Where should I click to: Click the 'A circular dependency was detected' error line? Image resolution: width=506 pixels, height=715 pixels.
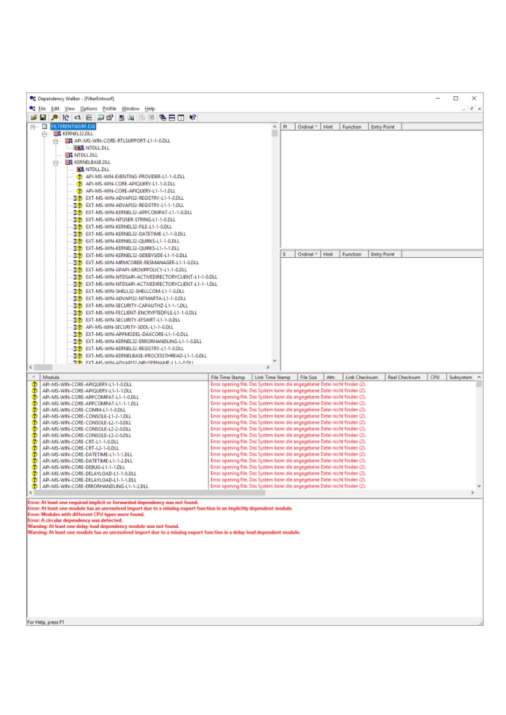(x=75, y=520)
